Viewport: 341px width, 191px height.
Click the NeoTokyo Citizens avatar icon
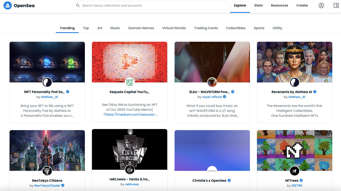pos(47,171)
